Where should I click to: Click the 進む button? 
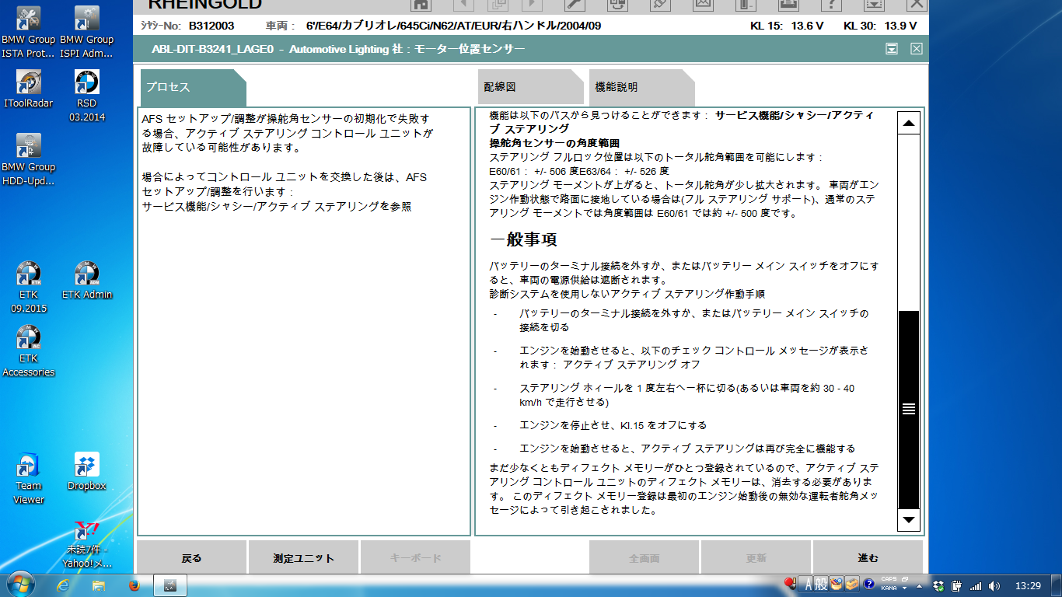(868, 558)
